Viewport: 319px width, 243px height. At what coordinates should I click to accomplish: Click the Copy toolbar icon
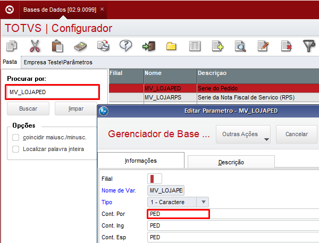(x=11, y=46)
